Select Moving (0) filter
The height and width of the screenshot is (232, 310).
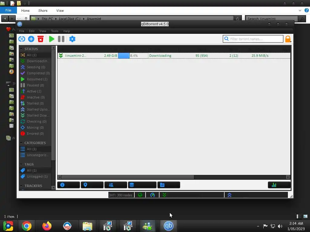point(35,128)
